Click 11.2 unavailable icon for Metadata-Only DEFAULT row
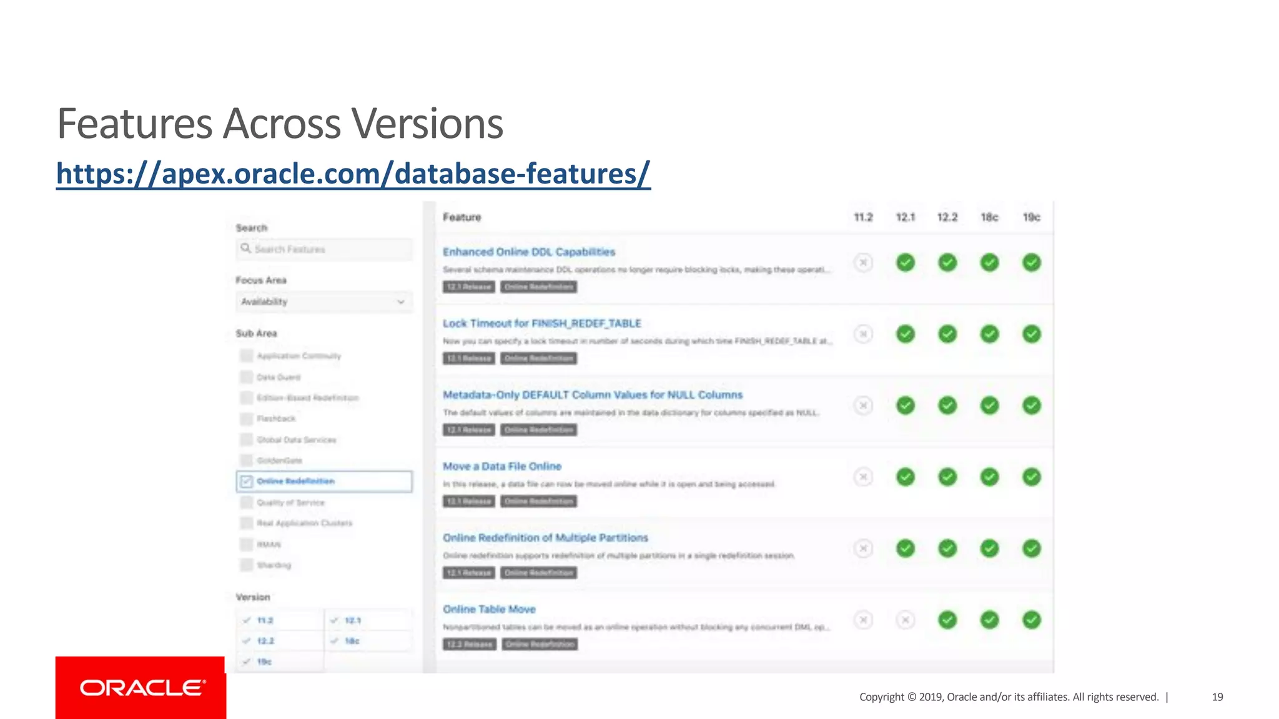The height and width of the screenshot is (719, 1279). [863, 406]
